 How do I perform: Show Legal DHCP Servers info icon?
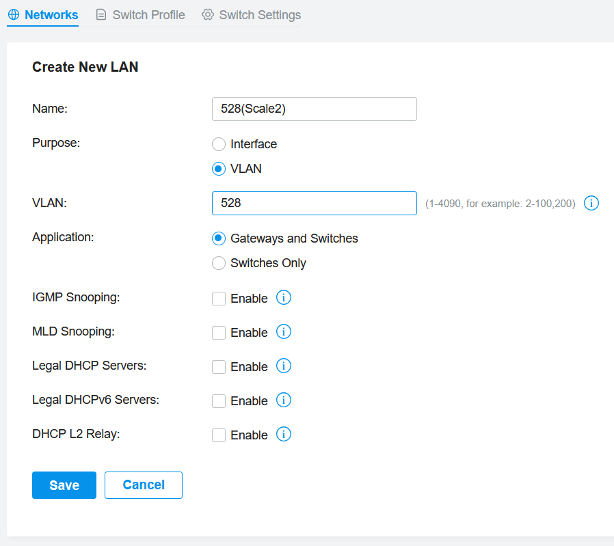coord(284,366)
